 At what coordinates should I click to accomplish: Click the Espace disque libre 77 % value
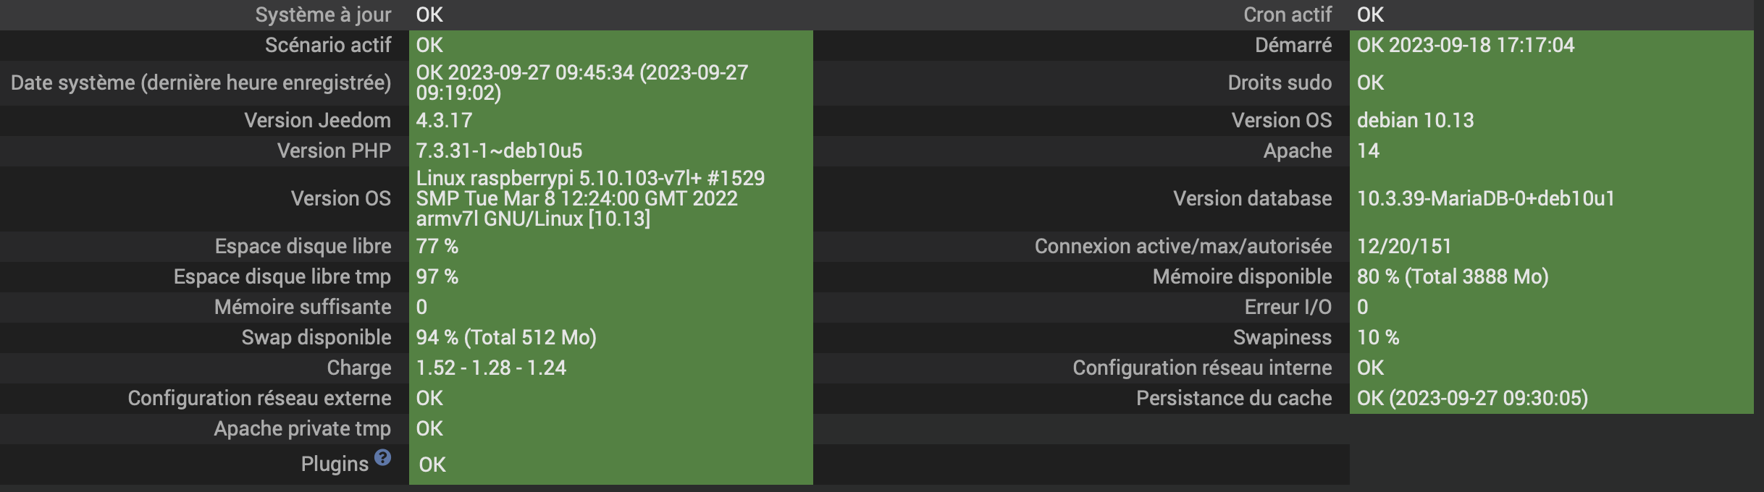tap(437, 246)
